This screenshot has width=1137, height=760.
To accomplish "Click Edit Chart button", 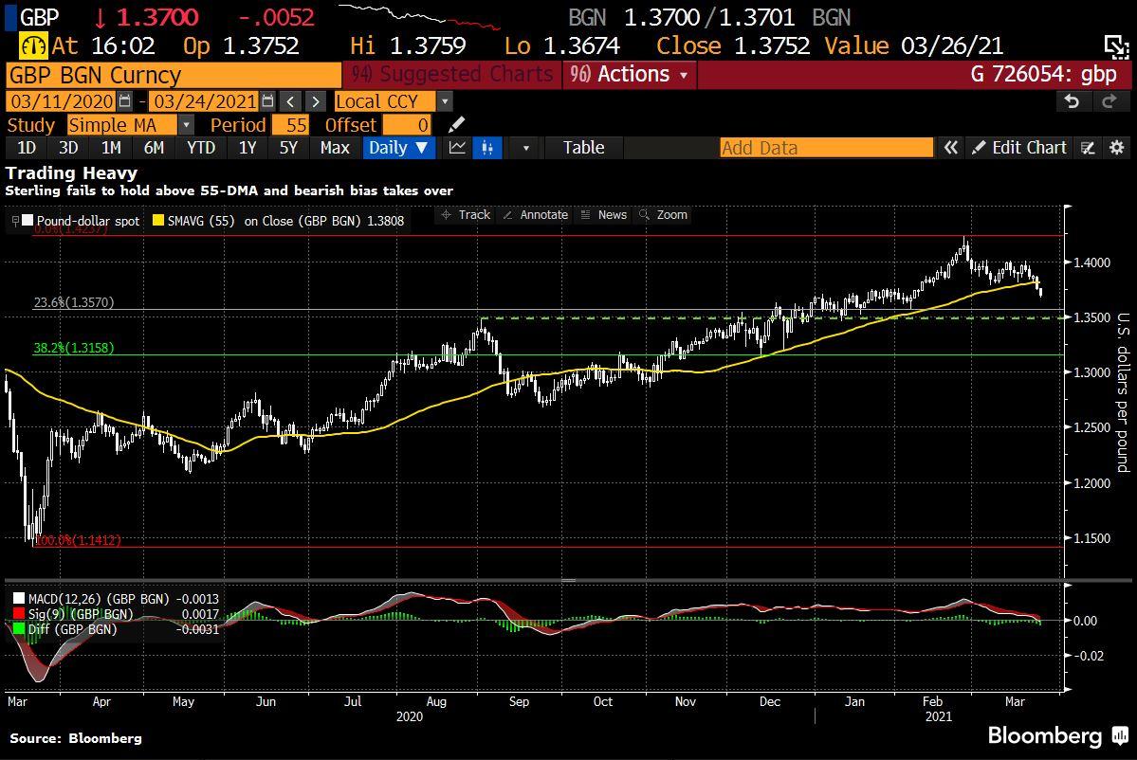I will tap(1020, 148).
